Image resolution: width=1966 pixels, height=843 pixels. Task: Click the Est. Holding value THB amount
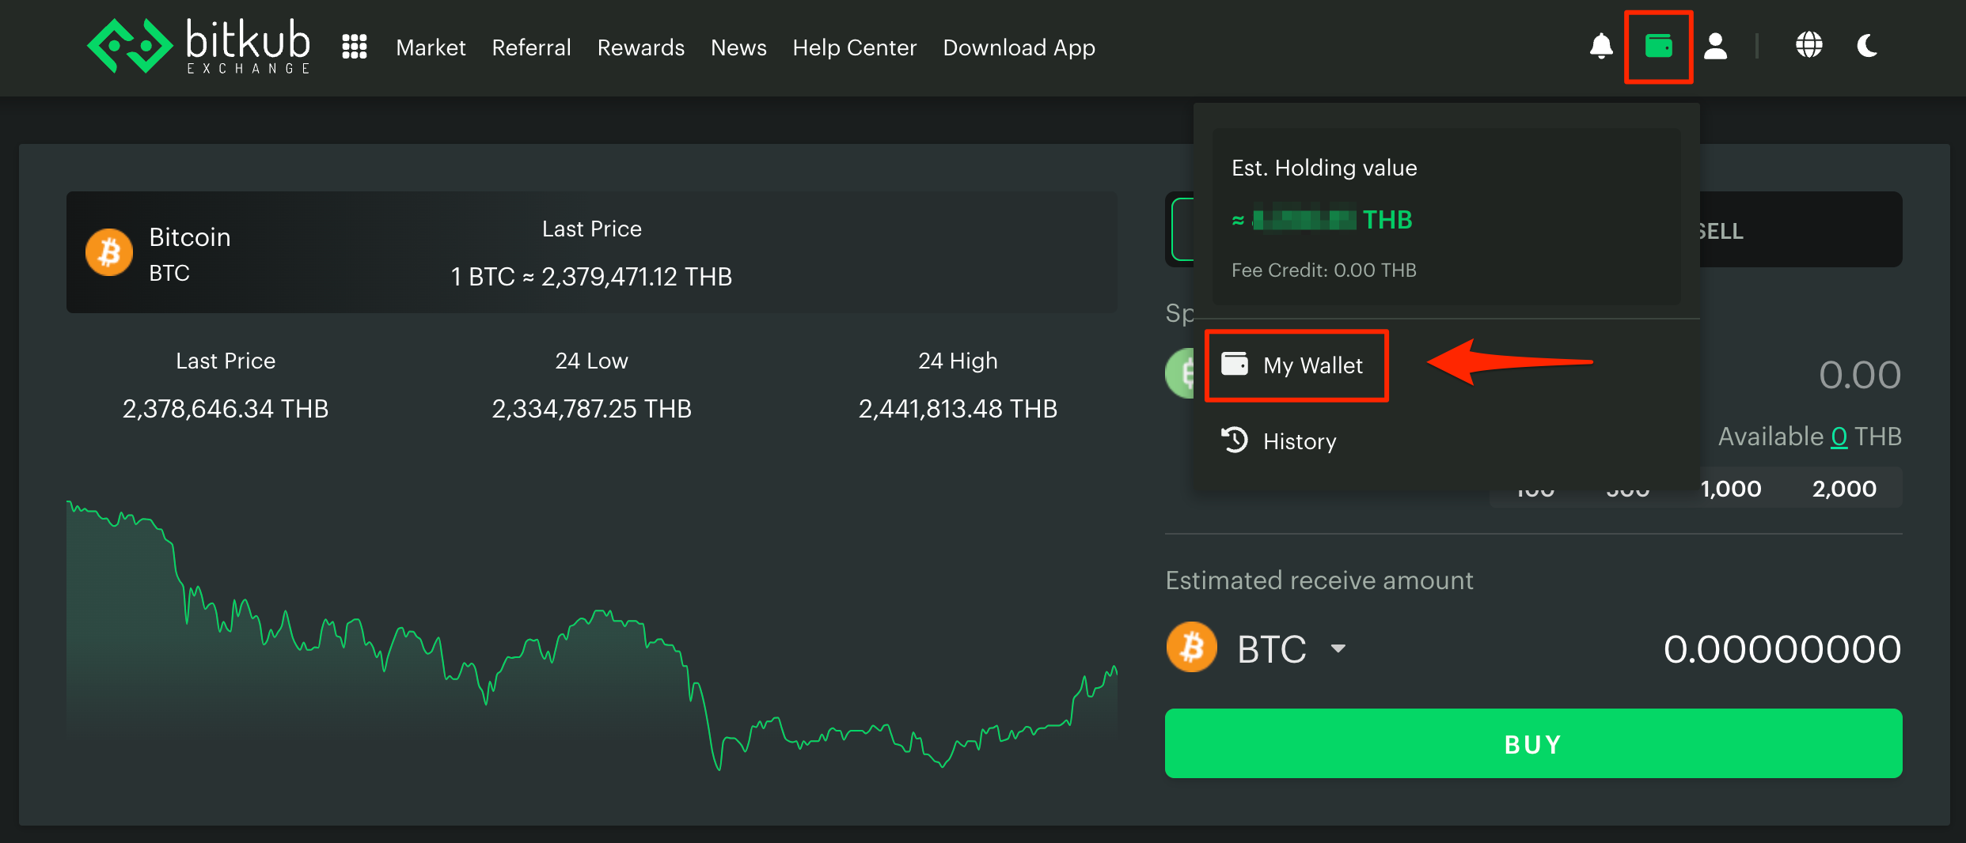pos(1322,219)
